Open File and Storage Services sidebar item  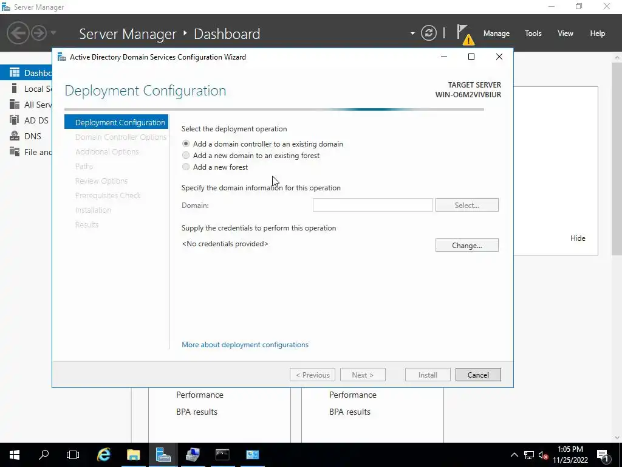point(26,152)
